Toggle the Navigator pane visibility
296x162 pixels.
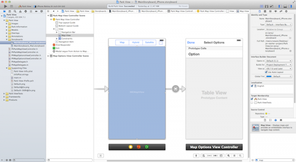coord(280,6)
